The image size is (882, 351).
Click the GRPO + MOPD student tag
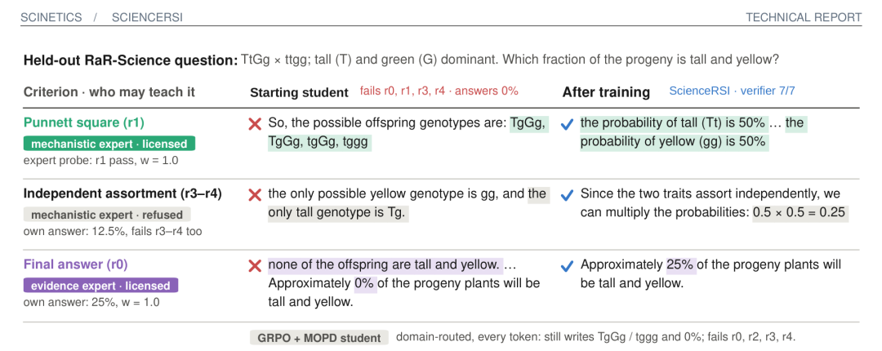pyautogui.click(x=319, y=338)
